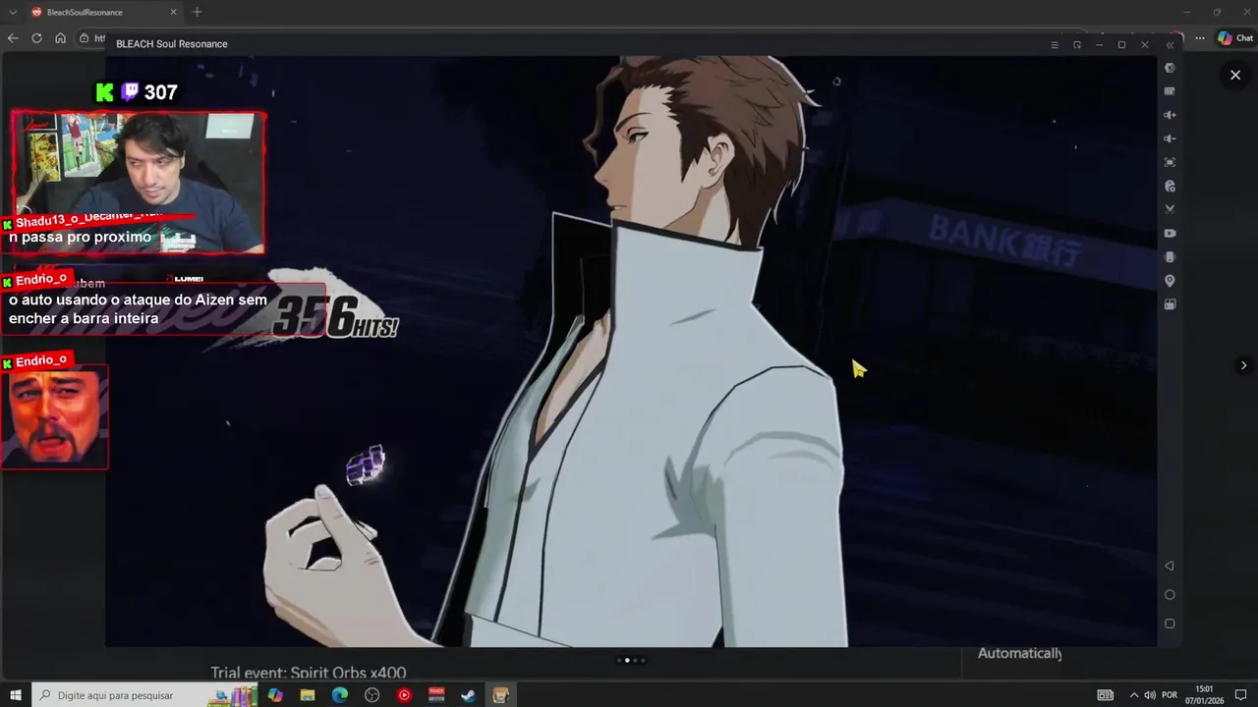Open the multi-window manager sidebar icon
Viewport: 1258px width, 707px height.
coord(1170,304)
